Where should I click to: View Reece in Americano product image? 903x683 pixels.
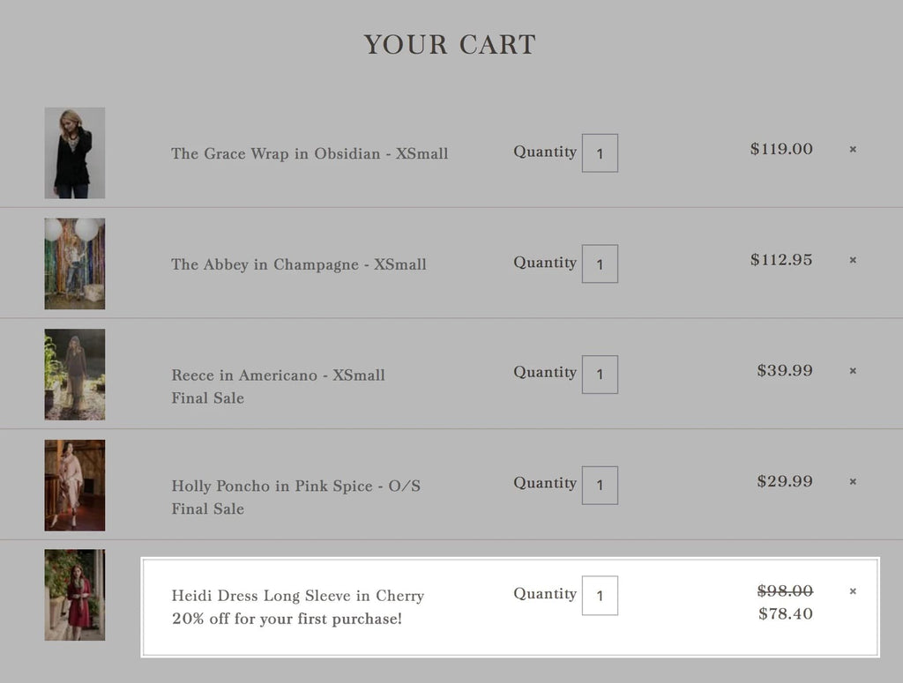tap(75, 375)
